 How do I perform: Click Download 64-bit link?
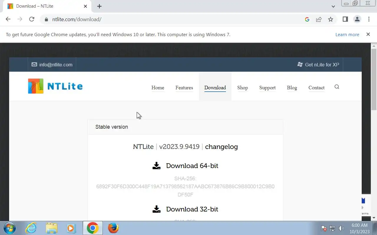coord(192,166)
